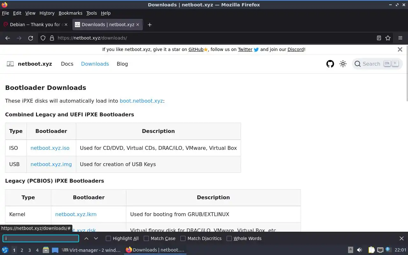Screen dimensions: 408x255
Task: Switch to Virt-manager window in taskbar
Action: (x=91, y=250)
